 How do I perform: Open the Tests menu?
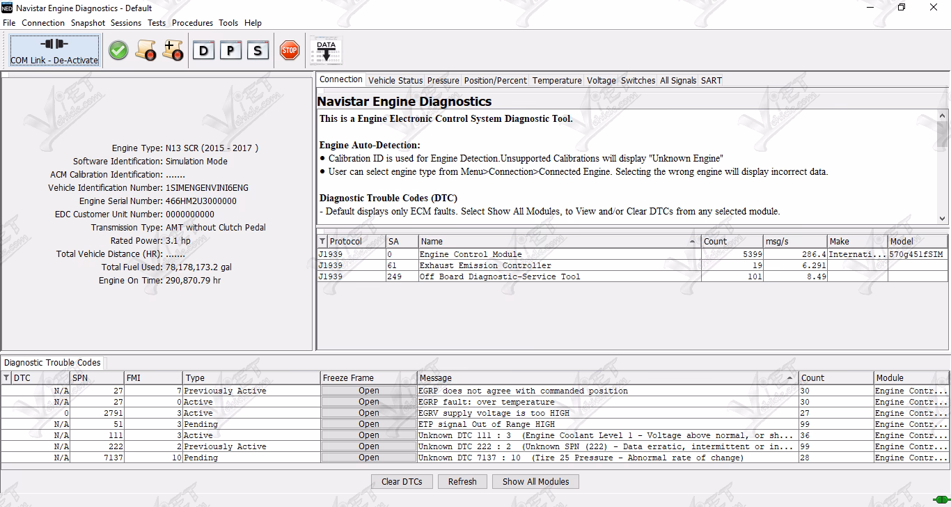tap(156, 22)
